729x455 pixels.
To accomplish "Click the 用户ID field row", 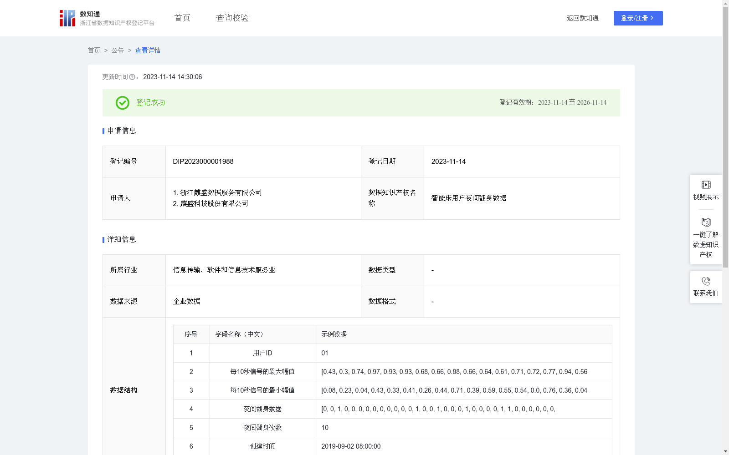I will [392, 353].
